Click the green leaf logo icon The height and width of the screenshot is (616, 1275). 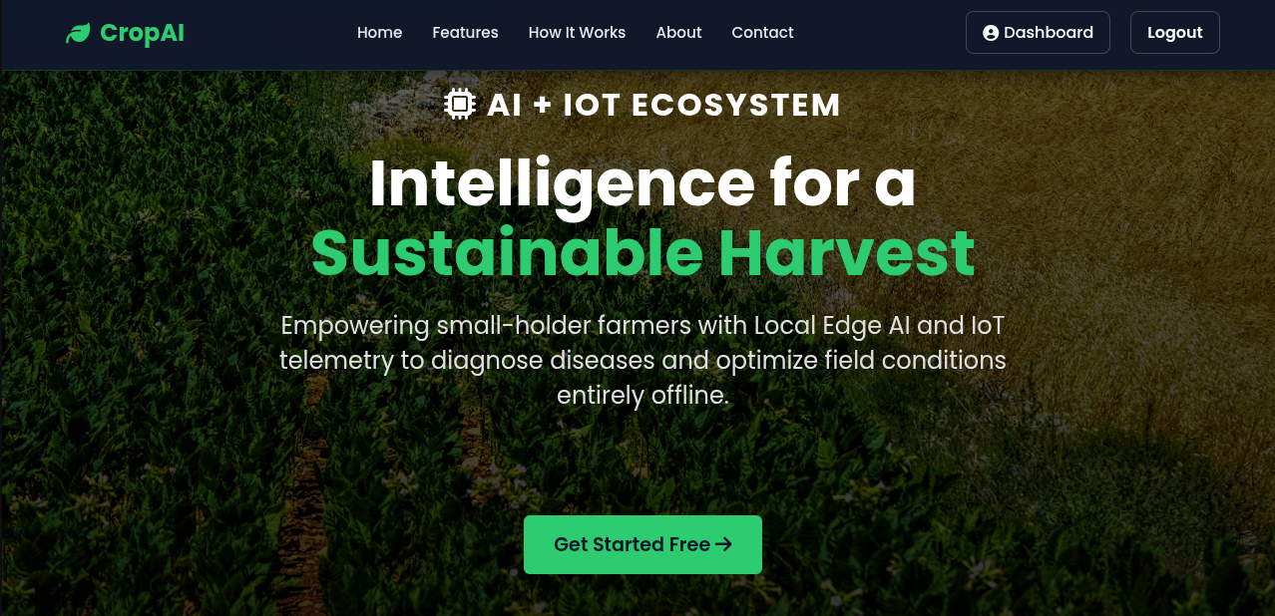click(78, 33)
